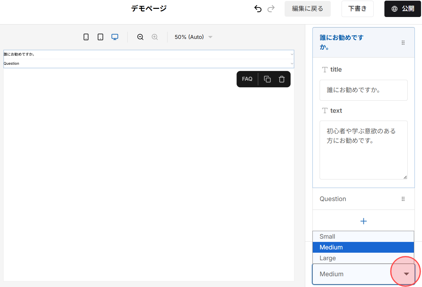Click the undo arrow icon

coord(258,9)
